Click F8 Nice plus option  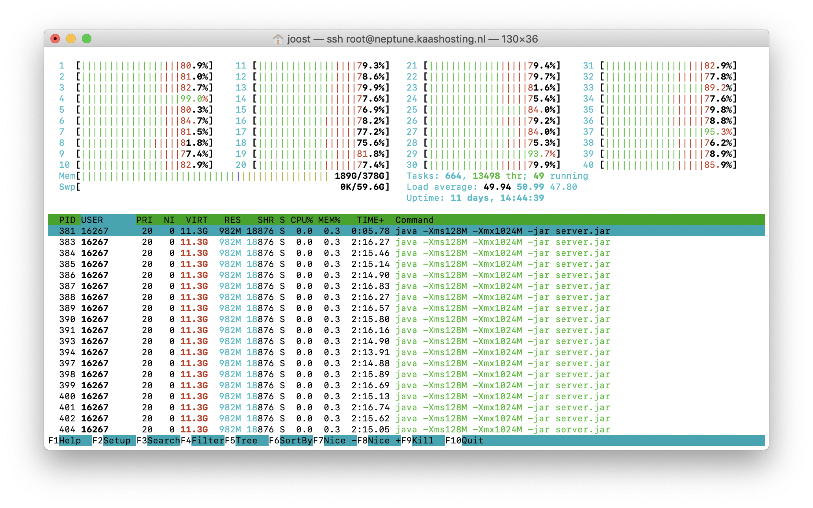(x=384, y=440)
